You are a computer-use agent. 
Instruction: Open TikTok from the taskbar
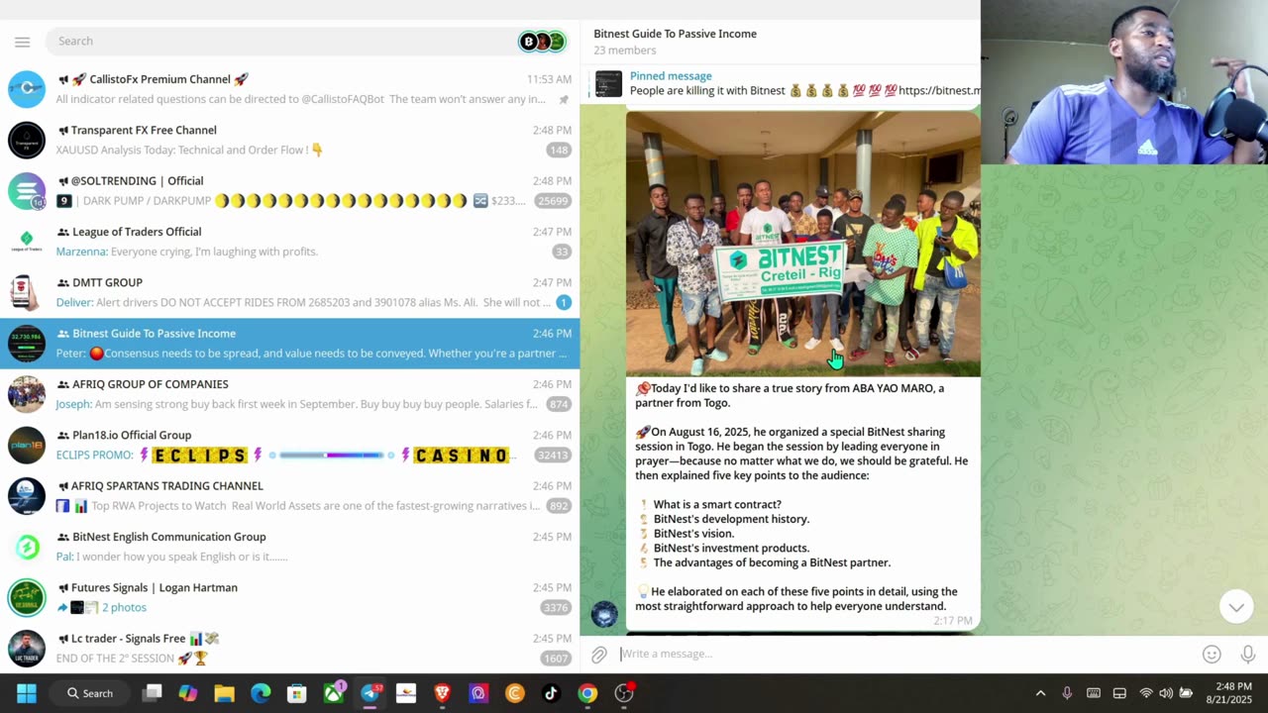tap(551, 693)
